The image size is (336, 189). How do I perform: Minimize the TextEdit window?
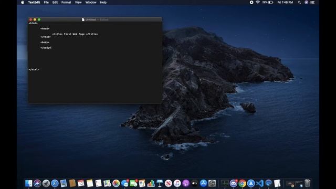[x=35, y=19]
